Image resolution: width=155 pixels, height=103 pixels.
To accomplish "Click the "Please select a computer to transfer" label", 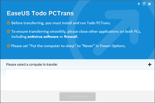I will click(x=32, y=65).
